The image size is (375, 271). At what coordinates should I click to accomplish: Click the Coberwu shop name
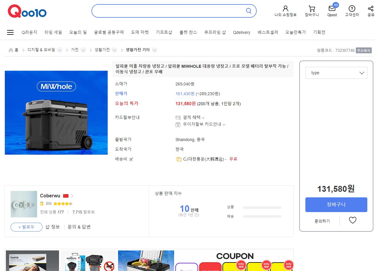pos(50,196)
